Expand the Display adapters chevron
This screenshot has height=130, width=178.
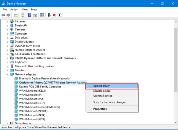7,42
